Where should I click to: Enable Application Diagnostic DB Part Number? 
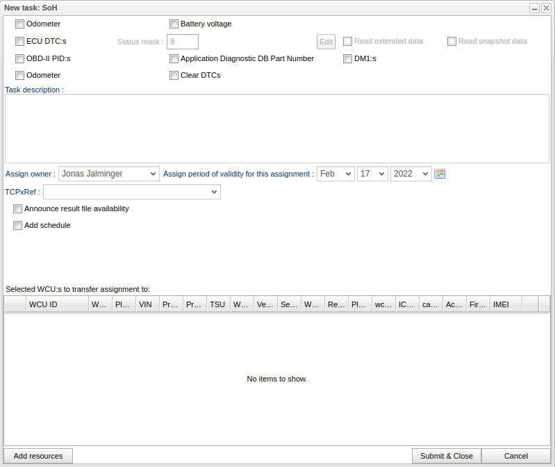tap(174, 58)
